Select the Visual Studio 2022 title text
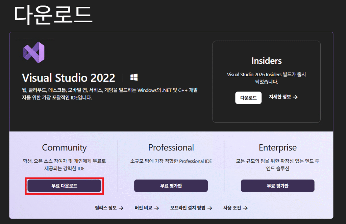Viewport: 346px width, 224px height. pyautogui.click(x=69, y=78)
